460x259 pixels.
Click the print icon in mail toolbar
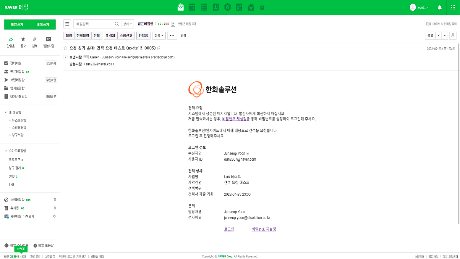click(x=453, y=36)
